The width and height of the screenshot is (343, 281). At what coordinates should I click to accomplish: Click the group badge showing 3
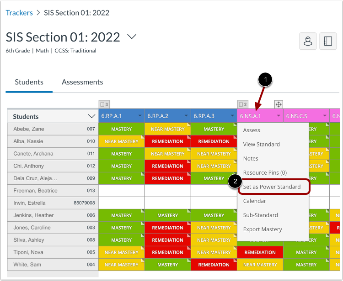coord(104,104)
